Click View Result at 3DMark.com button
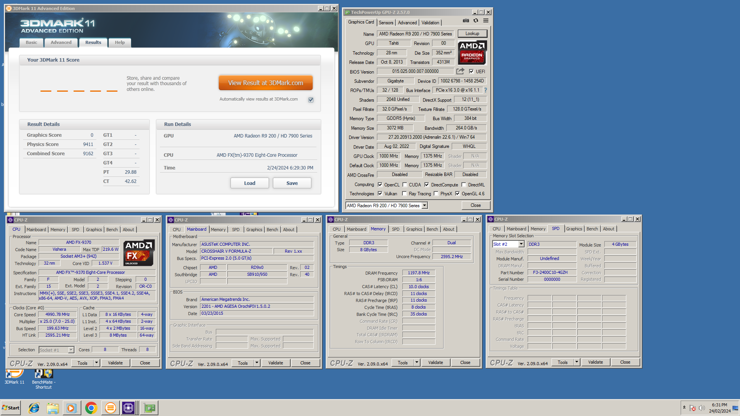This screenshot has height=416, width=740. click(x=266, y=83)
